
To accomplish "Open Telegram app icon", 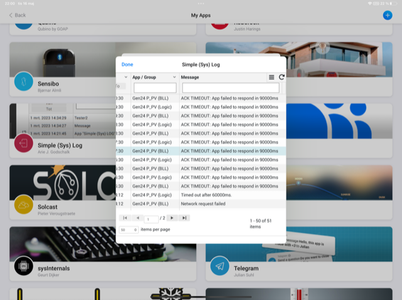I will pyautogui.click(x=220, y=266).
